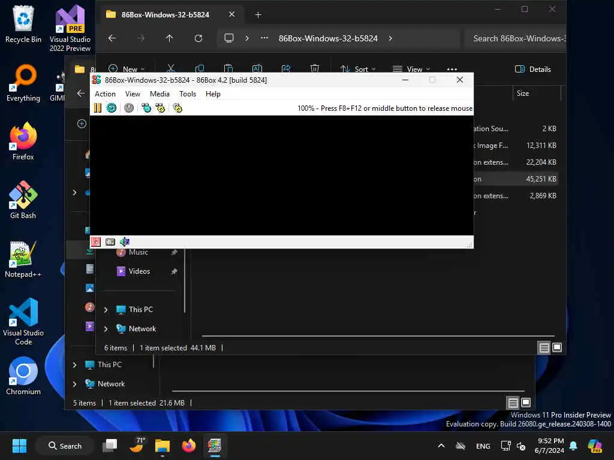Image resolution: width=614 pixels, height=460 pixels.
Task: Click the Size column header
Action: coord(537,93)
